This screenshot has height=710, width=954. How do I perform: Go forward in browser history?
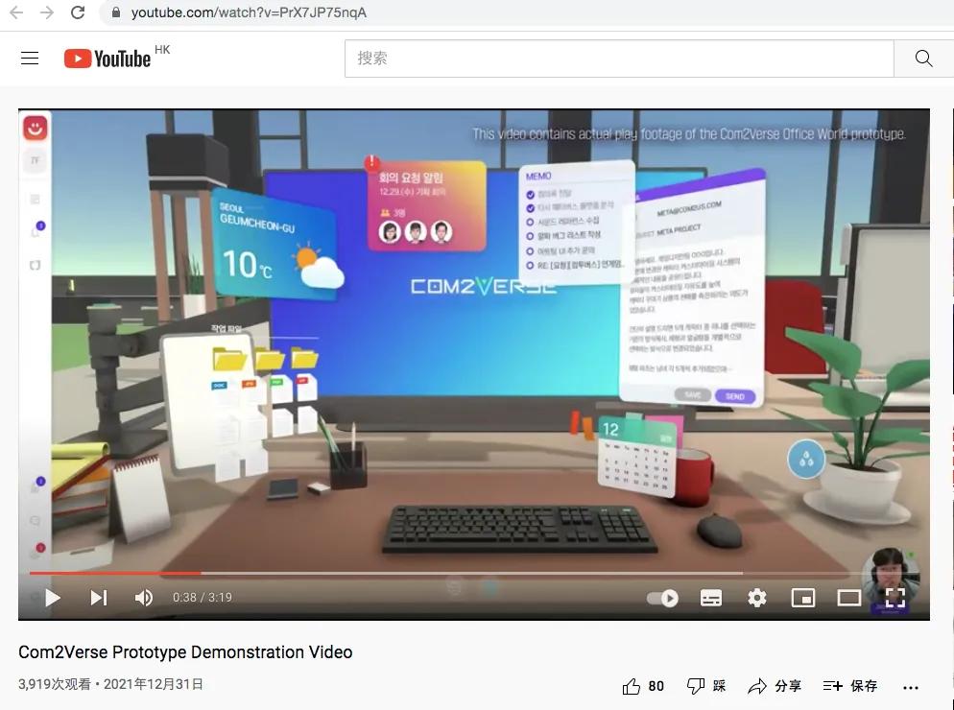[47, 12]
